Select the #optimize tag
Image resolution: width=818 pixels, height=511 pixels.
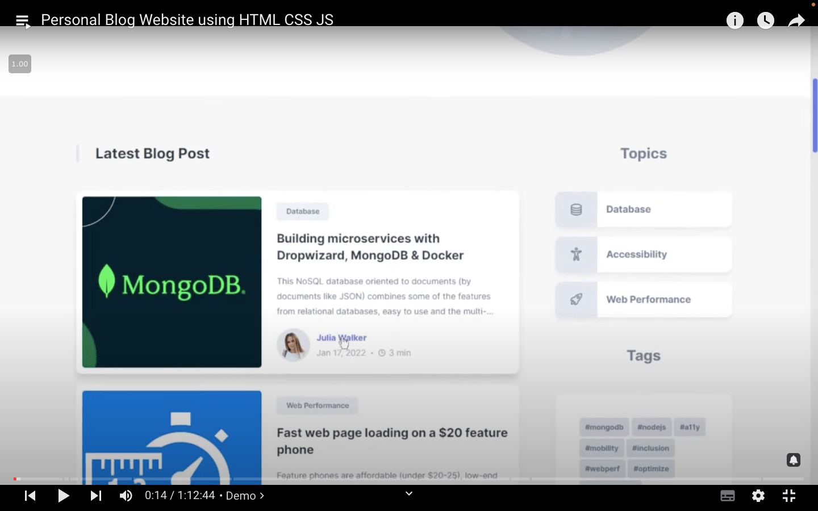tap(651, 468)
